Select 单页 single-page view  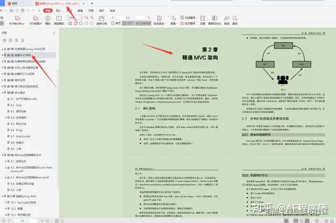(x=116, y=23)
